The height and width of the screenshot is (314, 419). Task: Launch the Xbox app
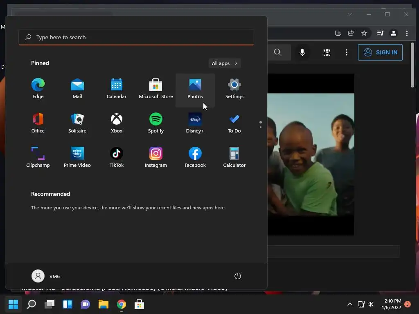pyautogui.click(x=117, y=123)
